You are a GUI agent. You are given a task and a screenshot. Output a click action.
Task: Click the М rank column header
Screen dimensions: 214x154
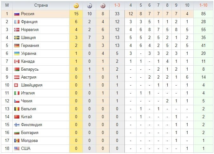coord(7,5)
